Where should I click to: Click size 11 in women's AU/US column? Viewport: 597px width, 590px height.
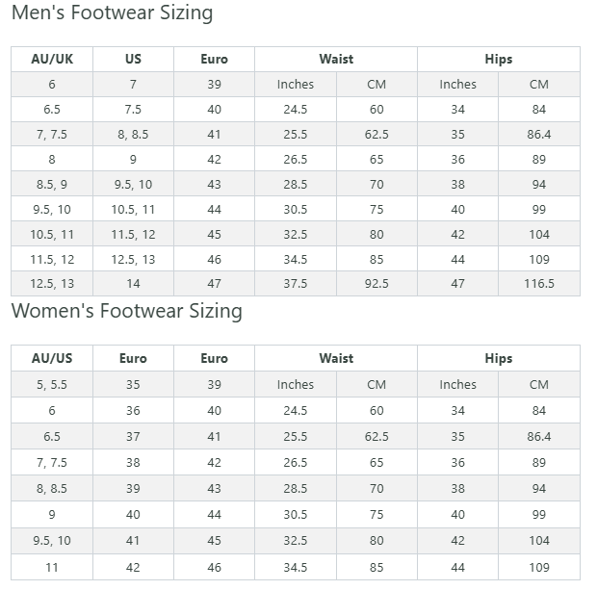[52, 568]
